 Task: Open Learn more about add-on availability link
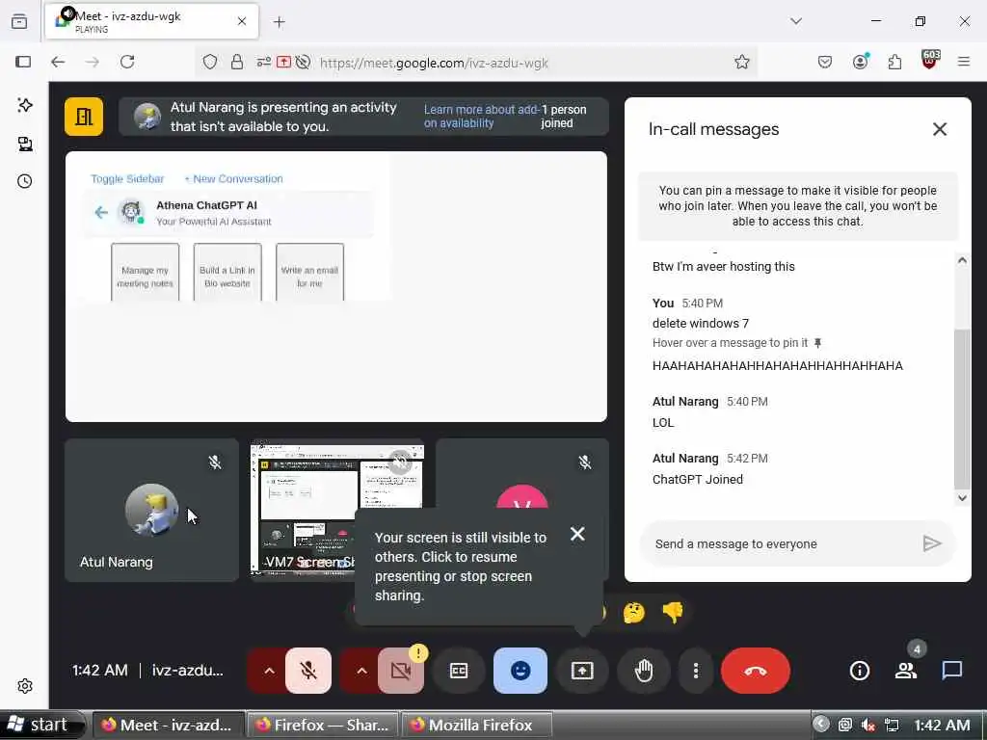[482, 117]
